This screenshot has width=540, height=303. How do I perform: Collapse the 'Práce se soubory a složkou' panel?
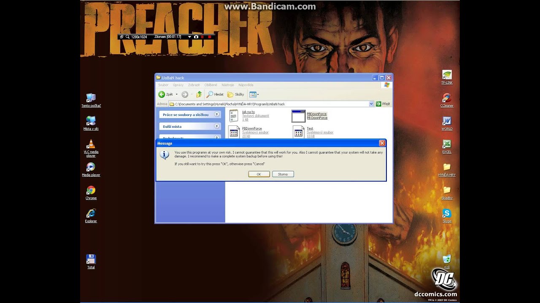tap(216, 114)
